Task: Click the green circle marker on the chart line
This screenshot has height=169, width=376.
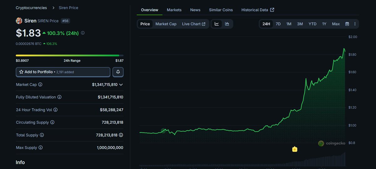Action: [163, 131]
